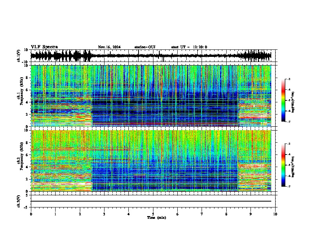Click time axis tick label "3"
The width and height of the screenshot is (310, 240).
click(104, 214)
